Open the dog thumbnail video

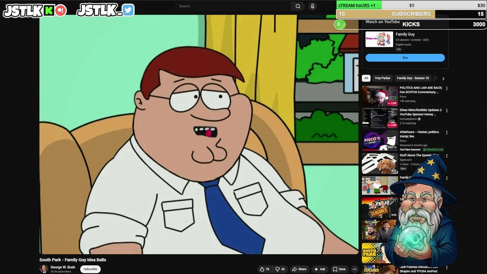[380, 163]
